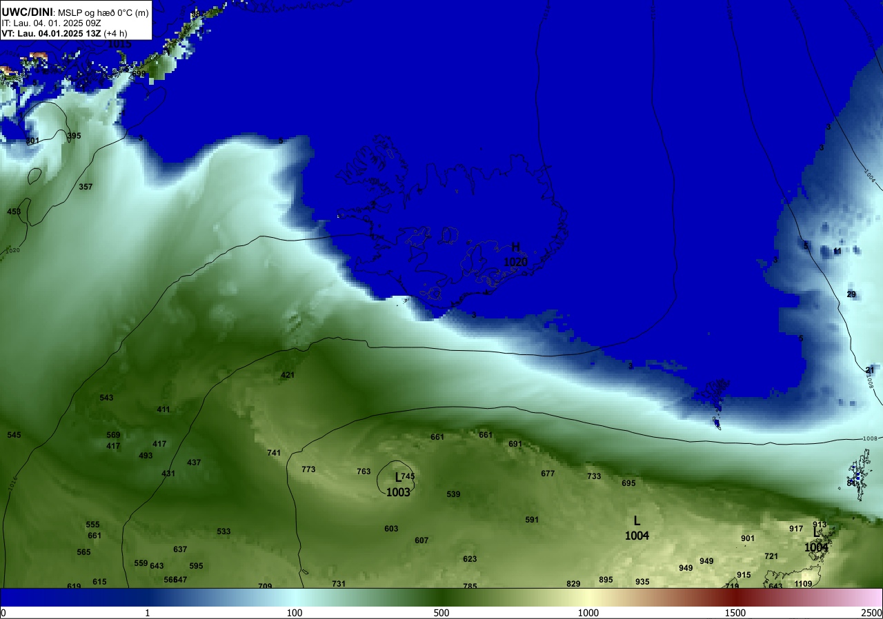This screenshot has height=619, width=883.
Task: Click the 1500 label on the color scale
Action: pyautogui.click(x=735, y=613)
